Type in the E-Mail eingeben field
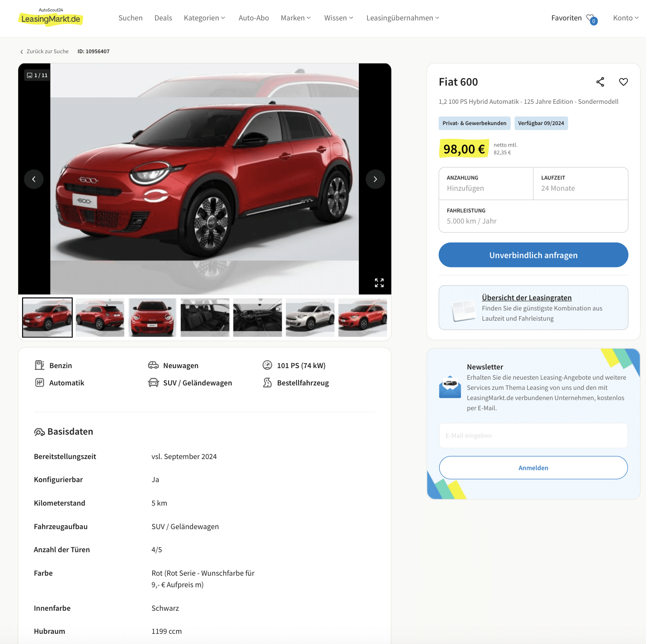Viewport: 646px width, 644px height. click(x=533, y=436)
